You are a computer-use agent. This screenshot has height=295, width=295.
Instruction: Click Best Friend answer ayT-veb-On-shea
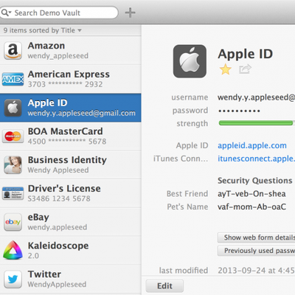[251, 194]
